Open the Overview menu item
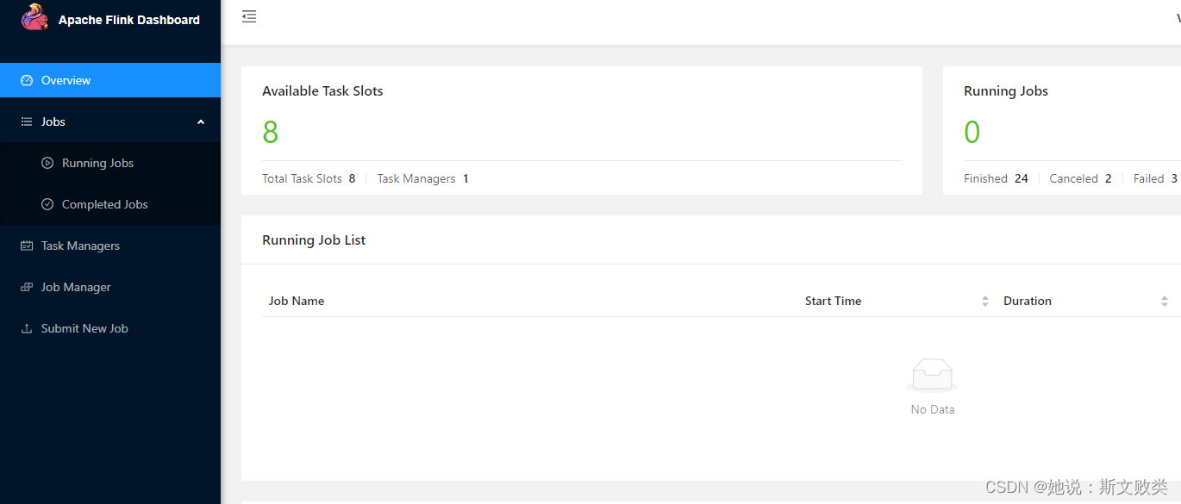The width and height of the screenshot is (1181, 504). 66,80
